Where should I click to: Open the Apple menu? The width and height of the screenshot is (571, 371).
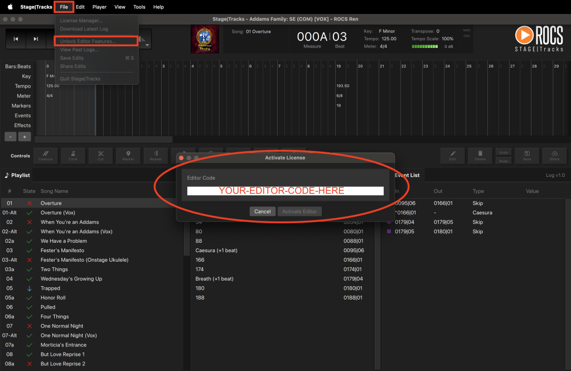10,7
